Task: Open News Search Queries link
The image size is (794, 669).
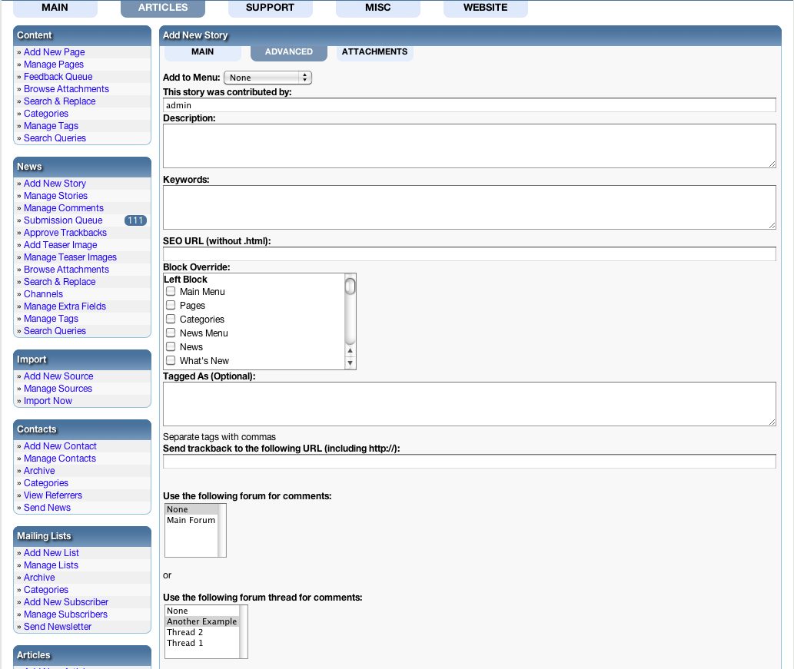Action: click(x=55, y=331)
